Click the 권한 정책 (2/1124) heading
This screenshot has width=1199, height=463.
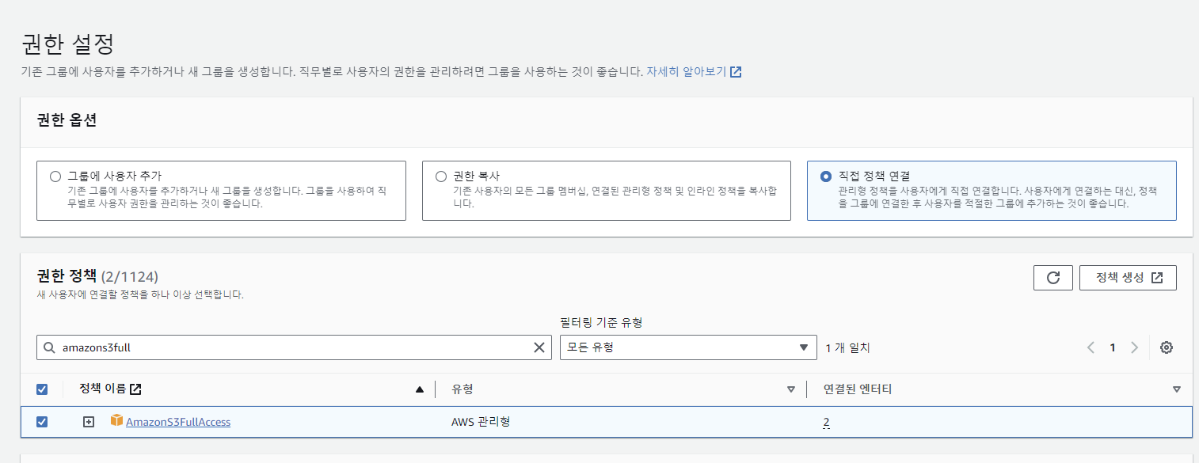(97, 276)
